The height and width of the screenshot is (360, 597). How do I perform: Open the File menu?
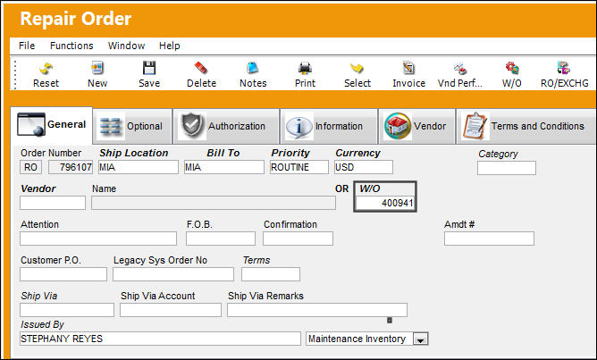(27, 46)
